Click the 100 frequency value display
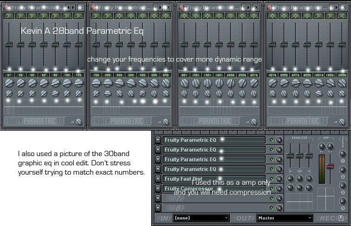The height and width of the screenshot is (226, 351). tap(67, 75)
